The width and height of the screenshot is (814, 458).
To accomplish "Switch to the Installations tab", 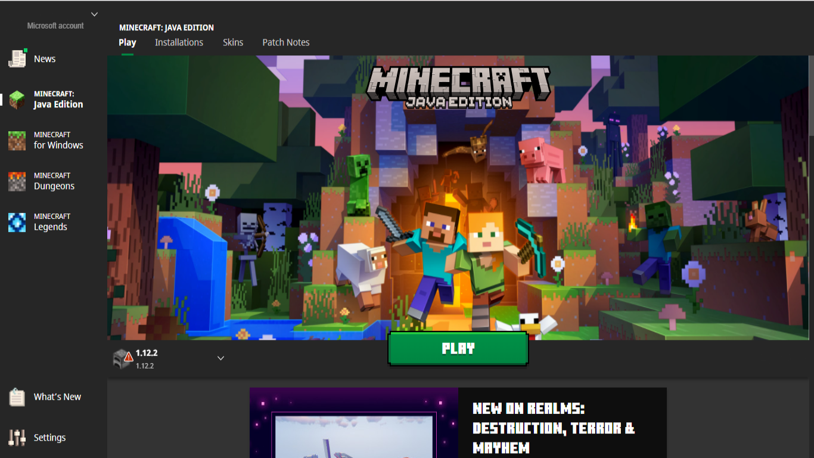I will (x=179, y=42).
